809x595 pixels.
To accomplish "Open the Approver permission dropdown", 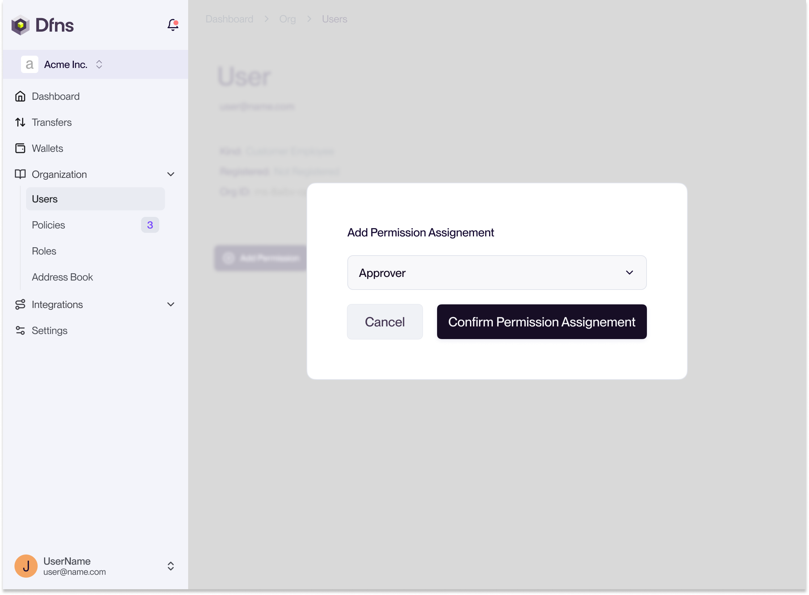I will [496, 273].
